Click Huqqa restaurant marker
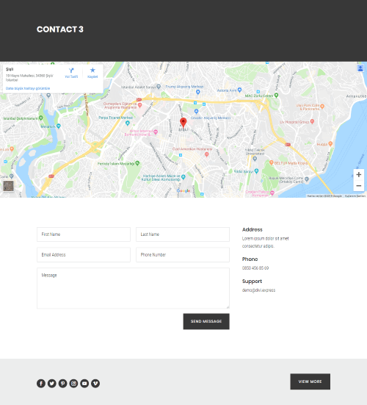 pos(330,143)
